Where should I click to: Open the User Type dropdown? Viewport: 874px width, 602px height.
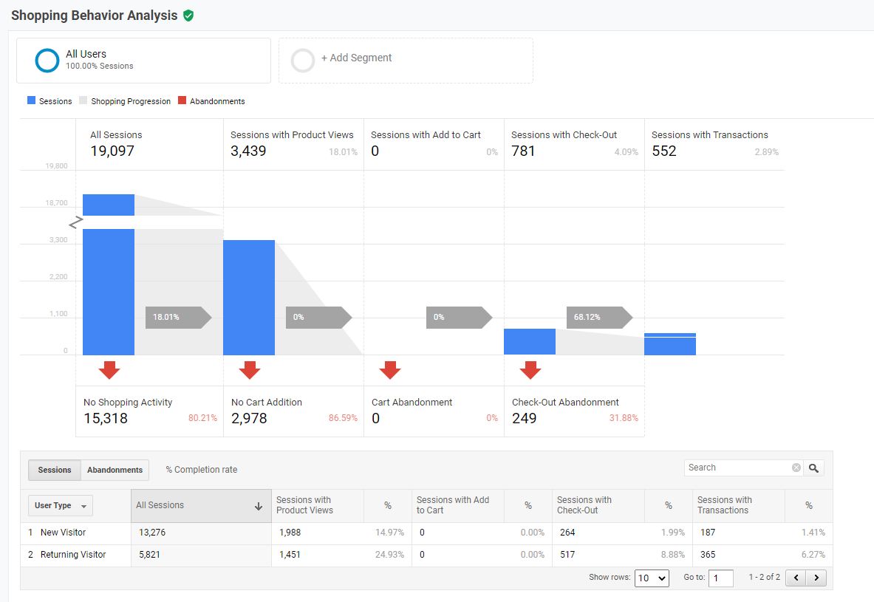[60, 505]
